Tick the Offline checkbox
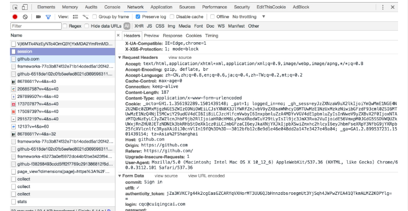Screen dimensions: 408x211 point(212,17)
